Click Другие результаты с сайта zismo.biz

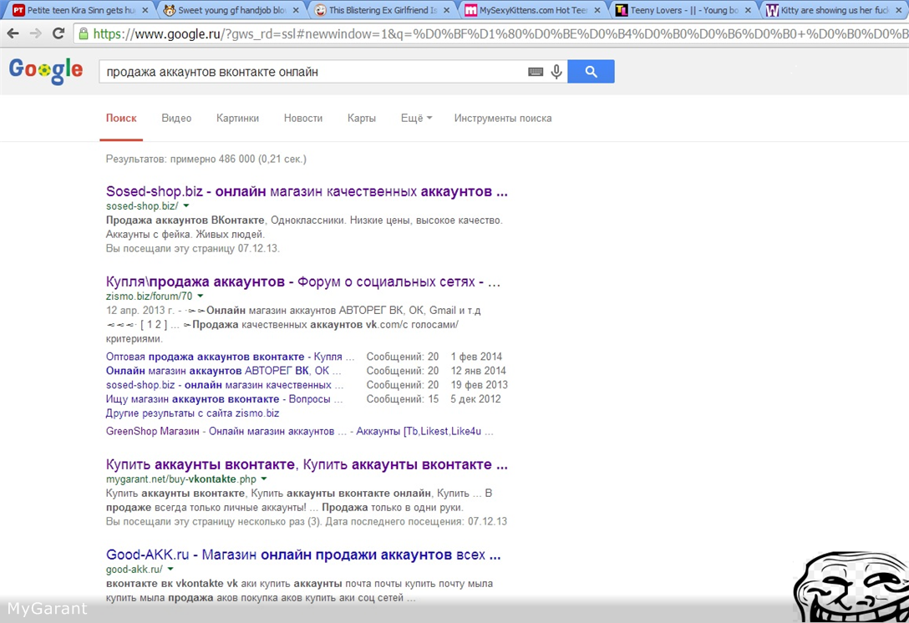(x=192, y=413)
